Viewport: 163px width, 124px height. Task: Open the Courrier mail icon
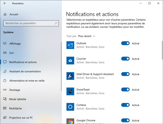[x=70, y=61]
